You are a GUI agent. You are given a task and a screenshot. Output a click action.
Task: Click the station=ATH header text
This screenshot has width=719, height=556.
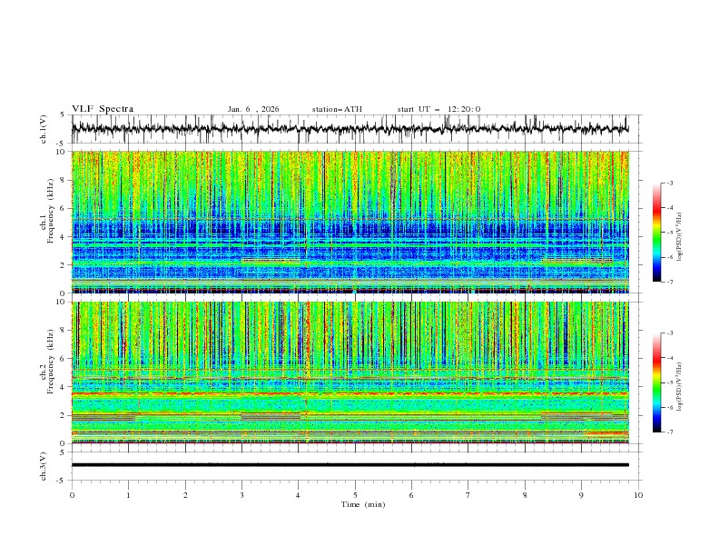(x=337, y=109)
